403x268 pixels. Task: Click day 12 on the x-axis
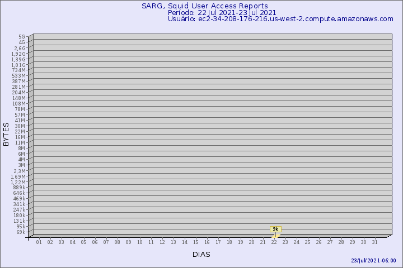pos(162,242)
